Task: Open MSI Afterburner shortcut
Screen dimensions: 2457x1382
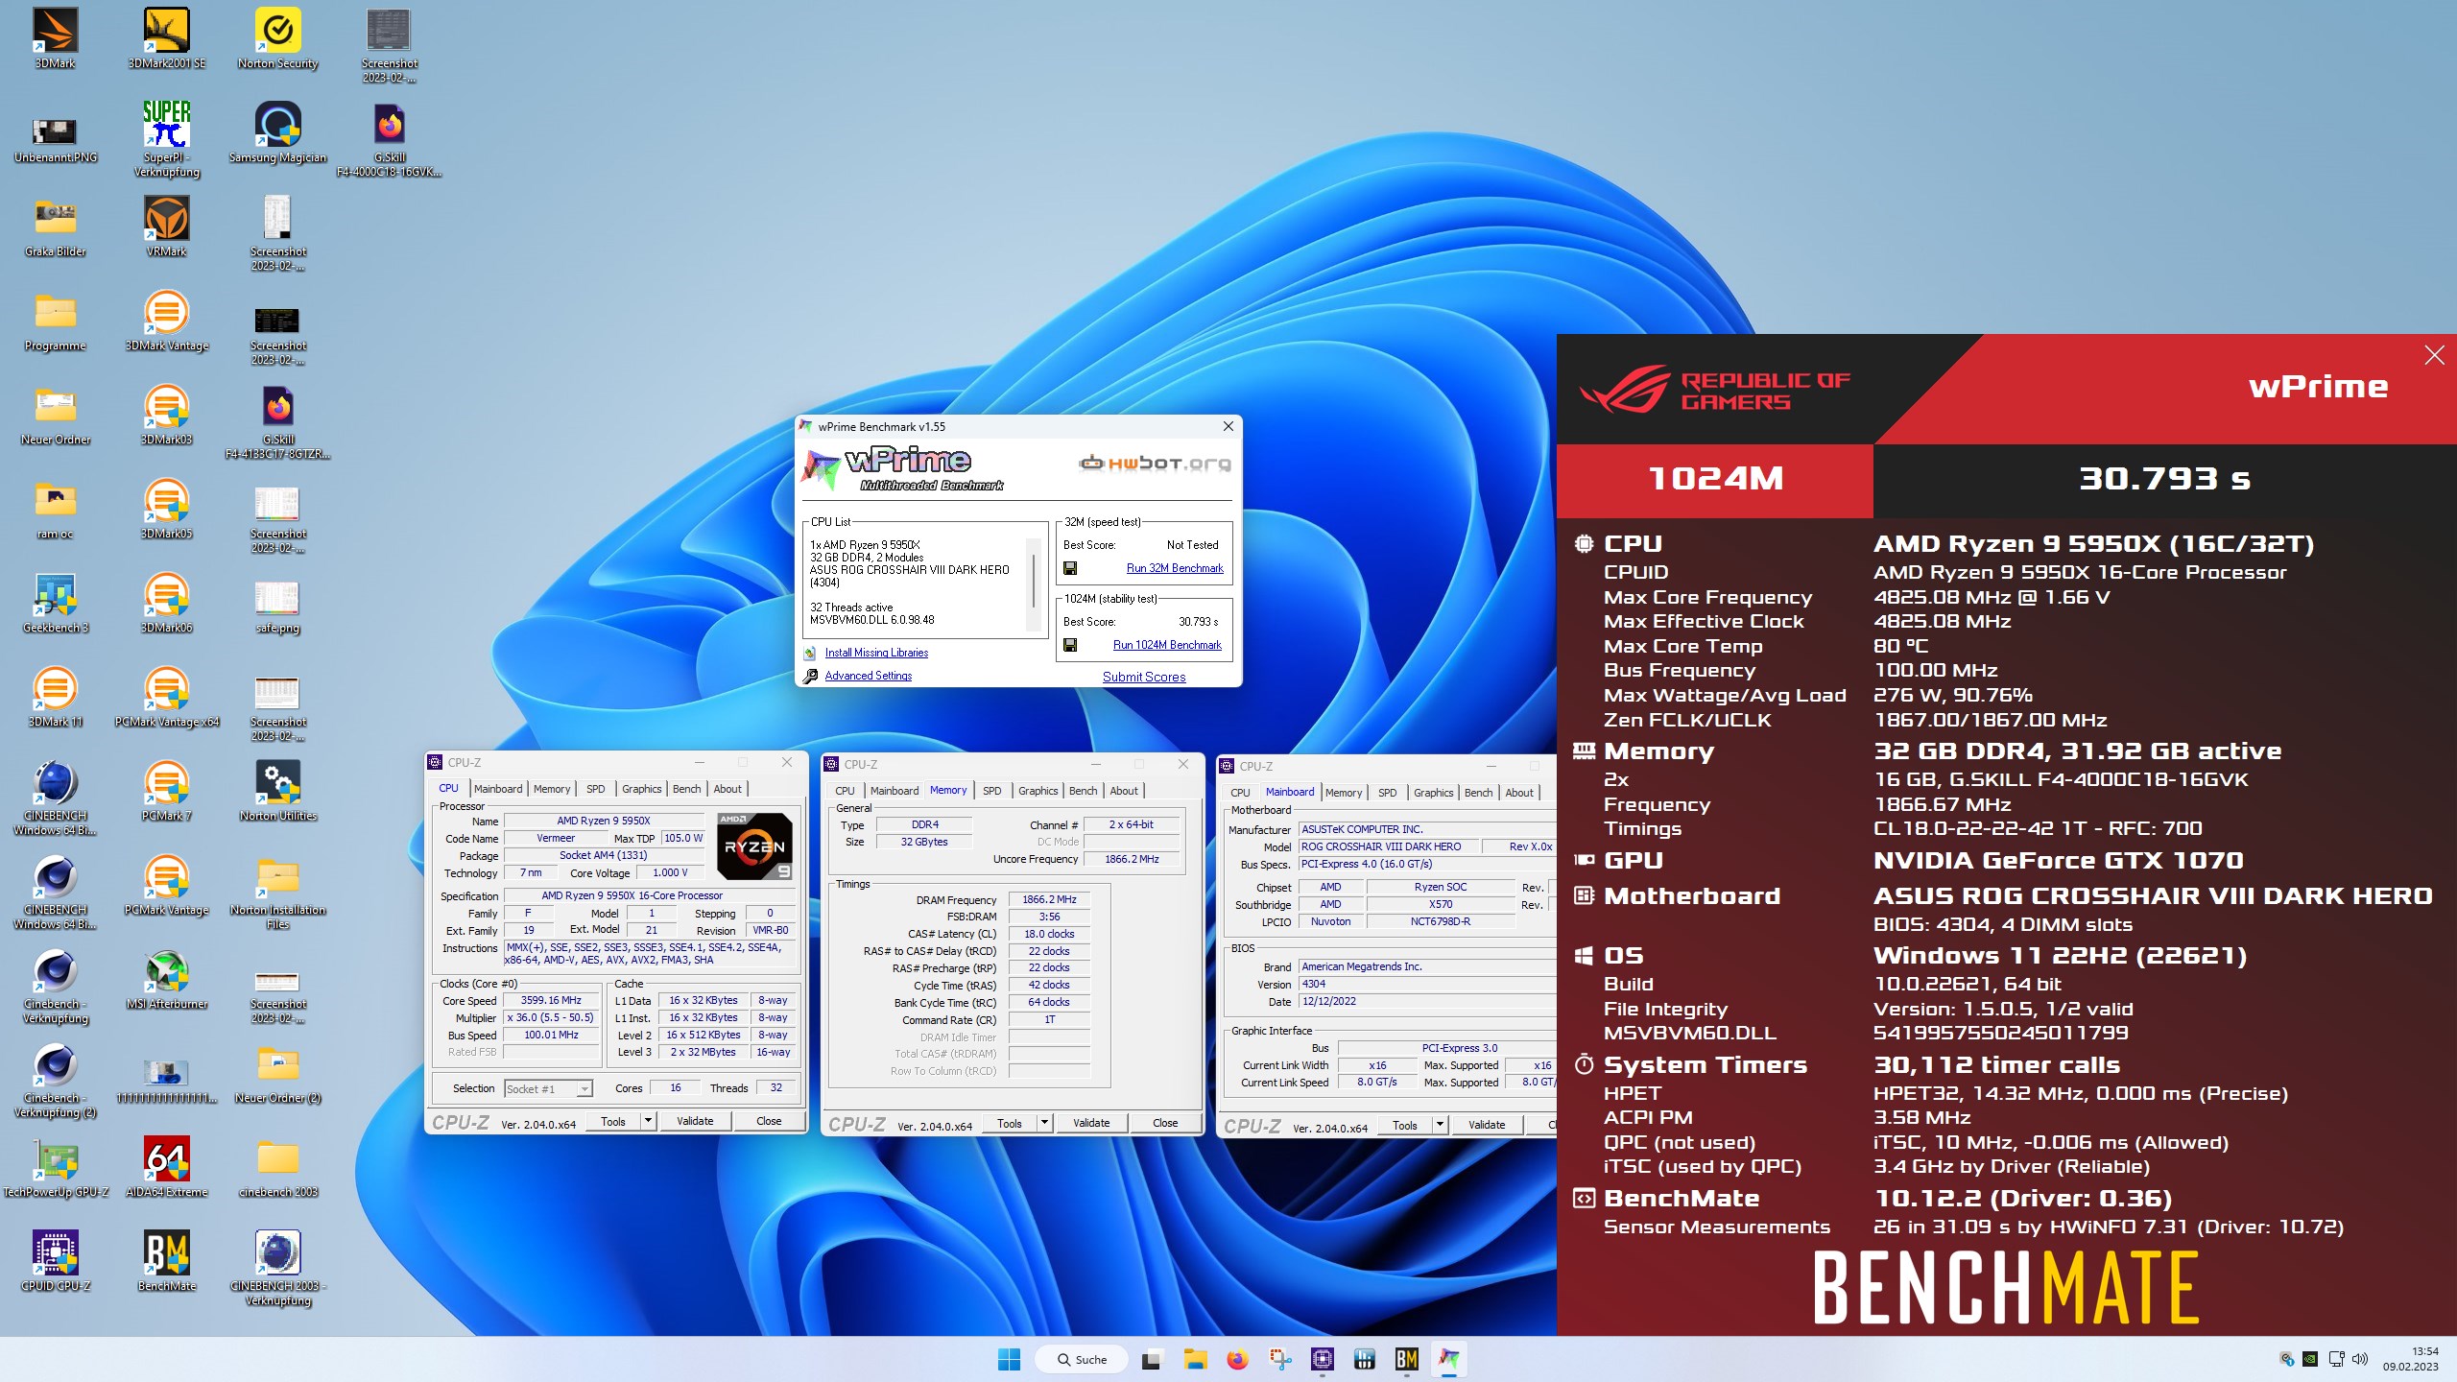Action: pos(166,979)
